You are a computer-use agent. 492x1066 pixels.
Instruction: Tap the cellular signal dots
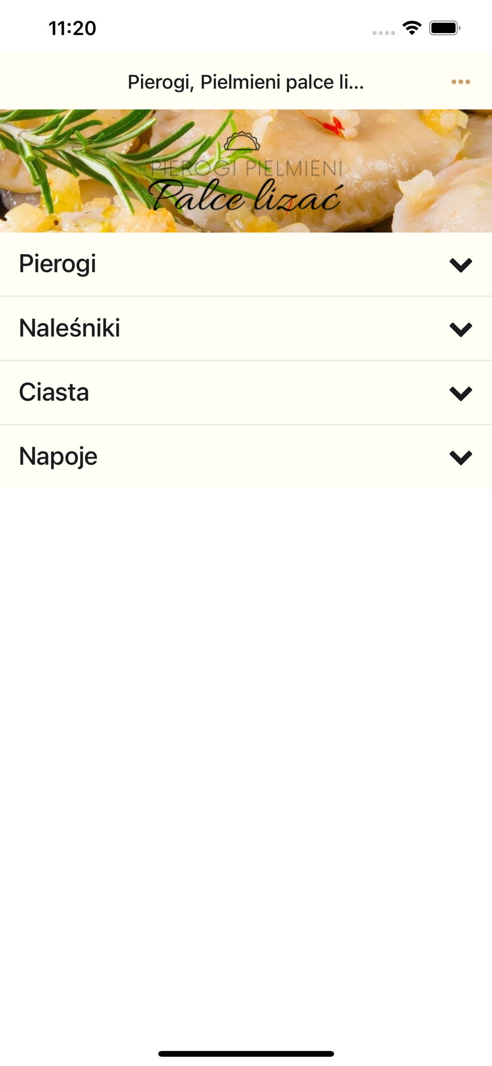click(x=383, y=33)
